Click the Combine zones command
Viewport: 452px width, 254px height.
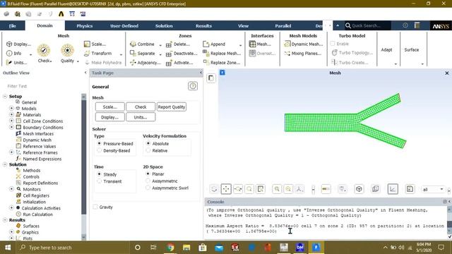pos(142,44)
